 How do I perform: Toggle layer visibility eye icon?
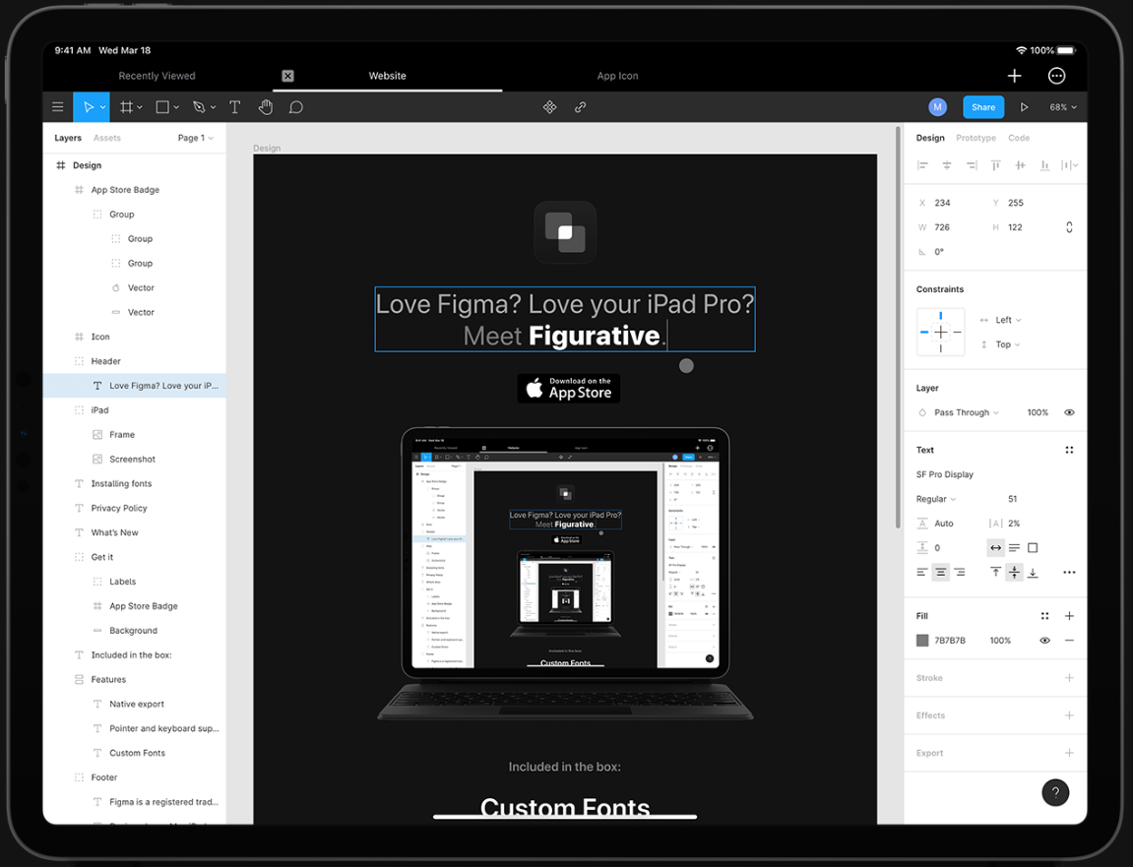coord(1069,412)
